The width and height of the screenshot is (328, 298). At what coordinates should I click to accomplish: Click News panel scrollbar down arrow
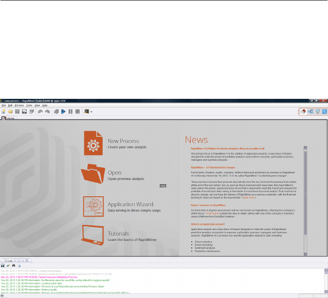[306, 254]
